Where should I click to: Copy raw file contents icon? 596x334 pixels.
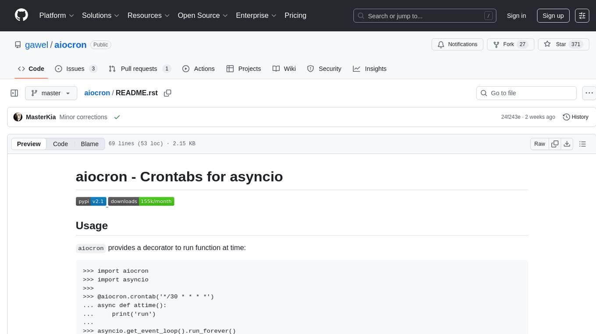click(555, 144)
